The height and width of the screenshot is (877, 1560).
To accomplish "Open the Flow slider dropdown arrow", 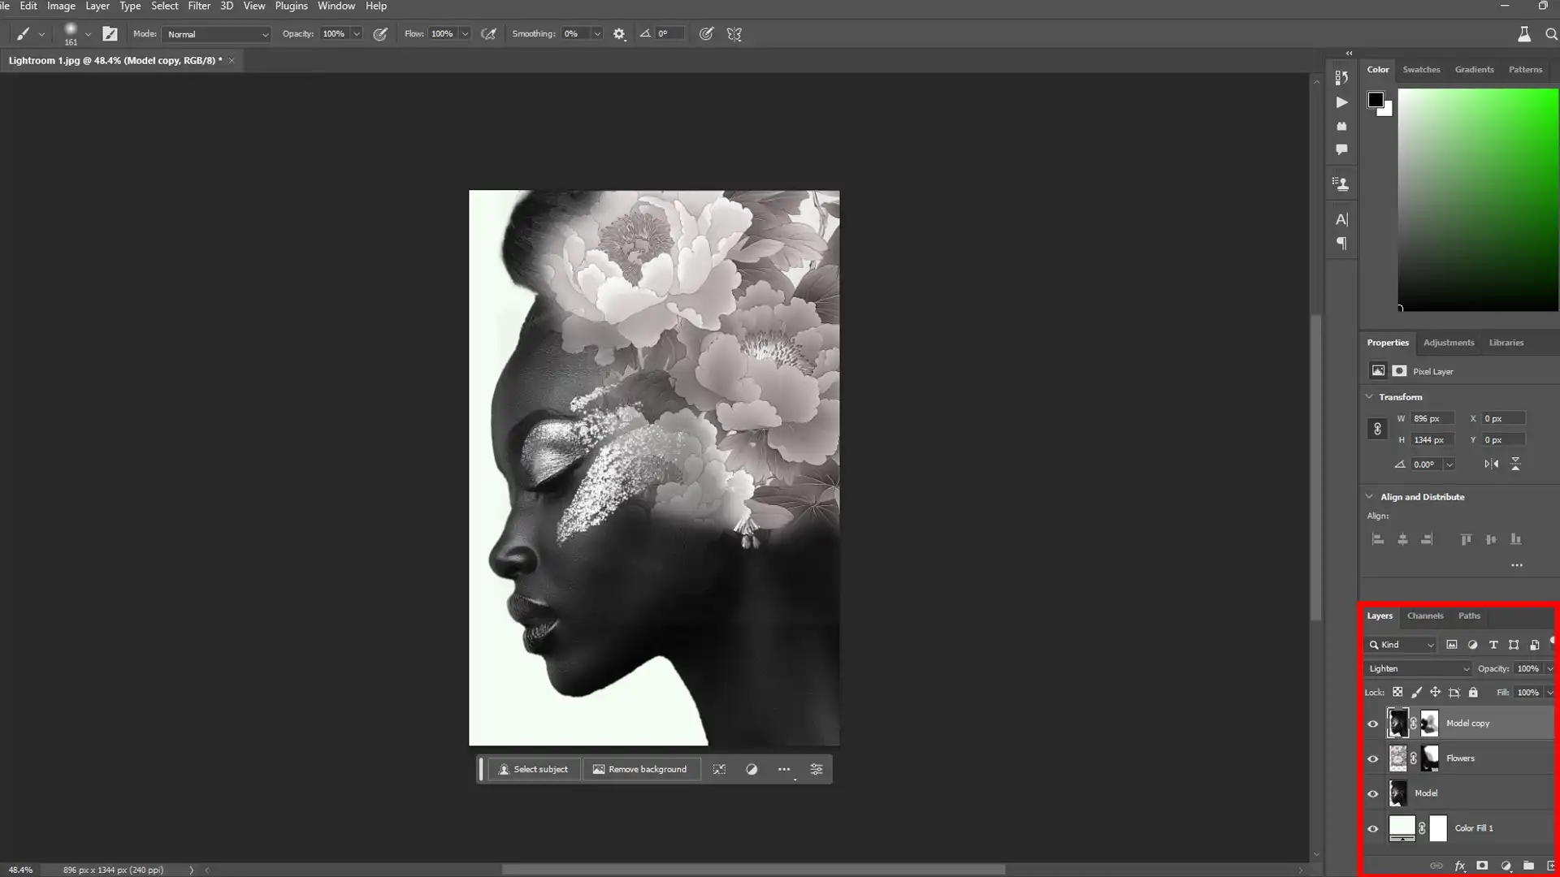I will click(465, 34).
